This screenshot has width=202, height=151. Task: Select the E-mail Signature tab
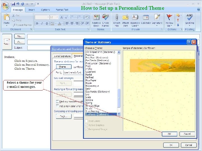coord(62,56)
